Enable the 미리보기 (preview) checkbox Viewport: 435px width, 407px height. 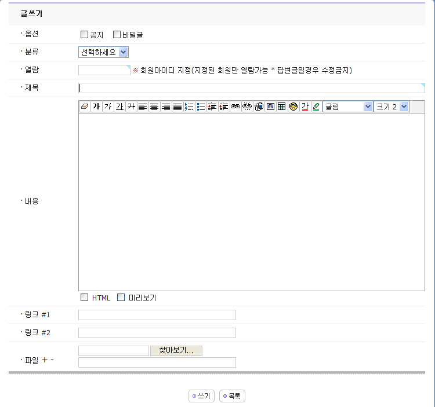click(x=121, y=298)
